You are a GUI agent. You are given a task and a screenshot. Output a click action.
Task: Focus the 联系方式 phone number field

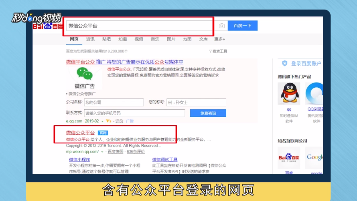point(134,113)
